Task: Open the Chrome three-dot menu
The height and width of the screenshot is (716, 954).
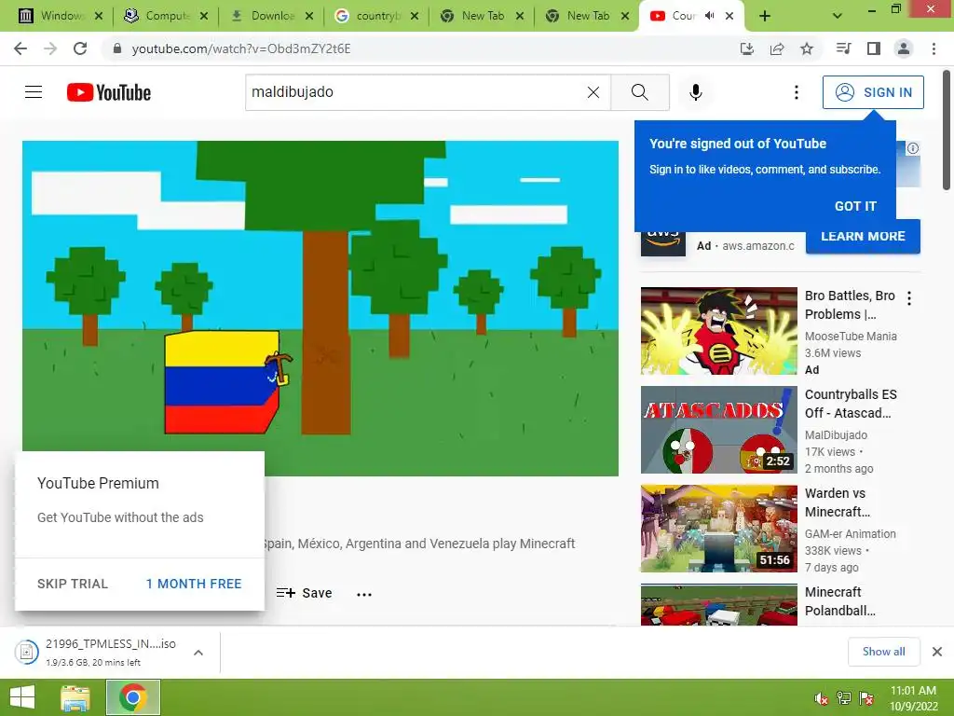Action: pyautogui.click(x=934, y=48)
